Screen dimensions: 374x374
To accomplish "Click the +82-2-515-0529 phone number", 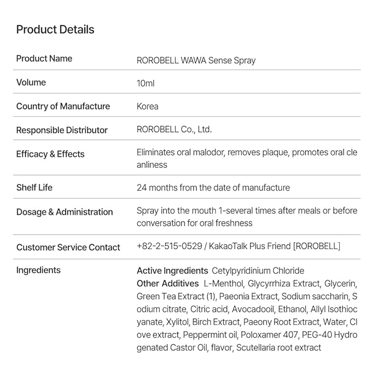I will click(169, 246).
